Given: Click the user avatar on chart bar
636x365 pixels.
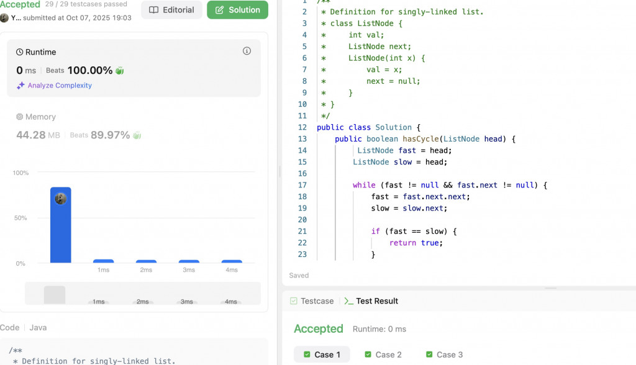Looking at the screenshot, I should 61,199.
